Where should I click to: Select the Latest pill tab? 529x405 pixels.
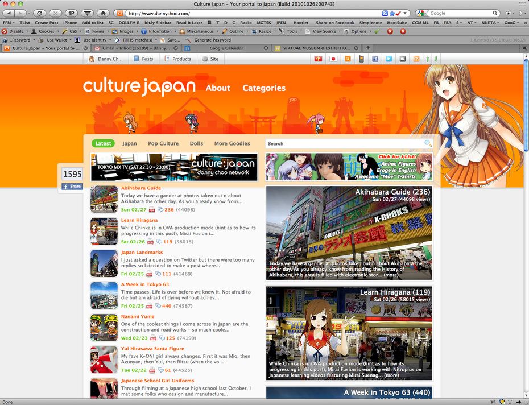pos(103,143)
